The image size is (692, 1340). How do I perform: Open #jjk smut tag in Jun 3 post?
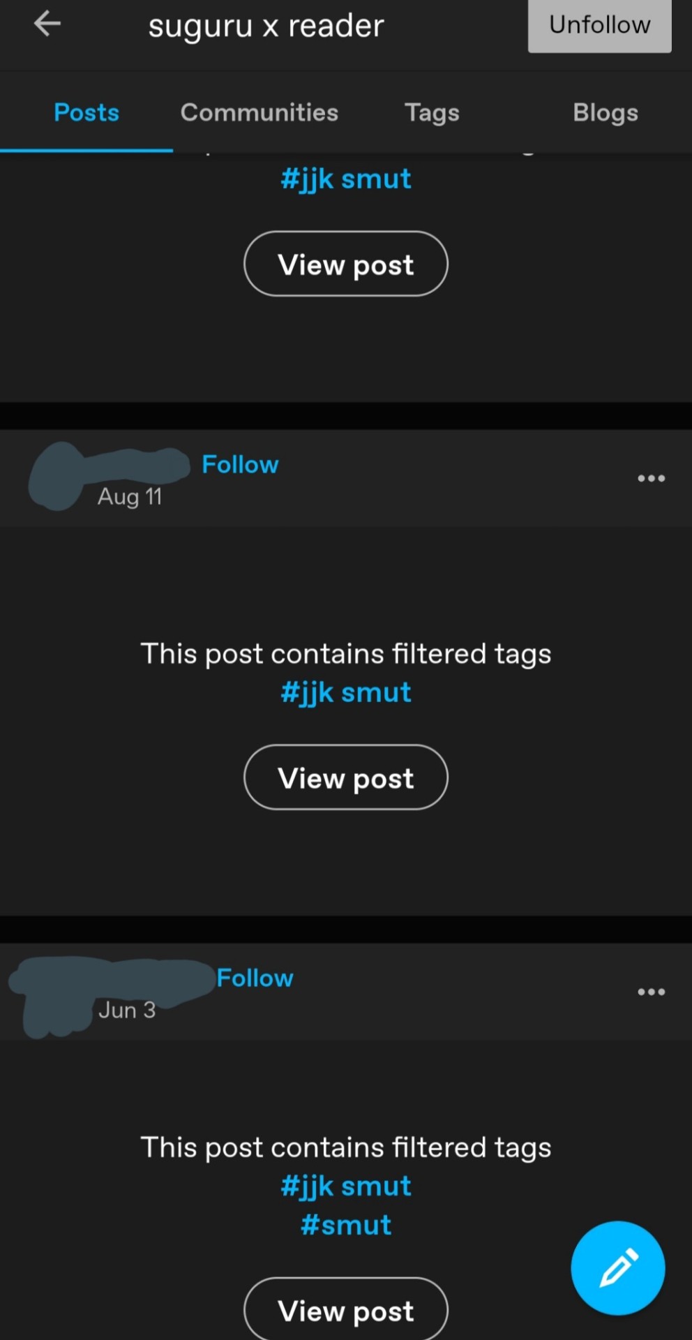click(x=346, y=1186)
